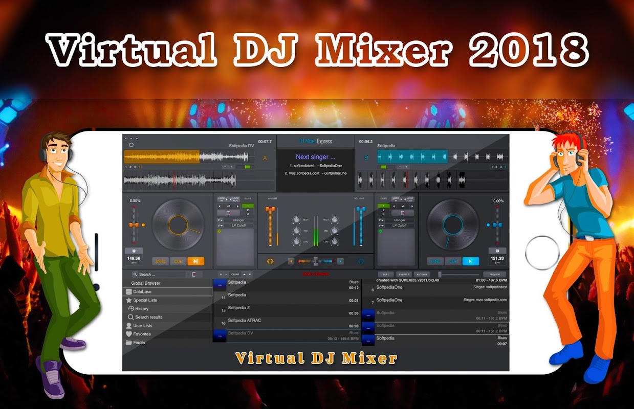The width and height of the screenshot is (634, 409).
Task: Open Y effect dropdown on deck A
Action: point(221,225)
